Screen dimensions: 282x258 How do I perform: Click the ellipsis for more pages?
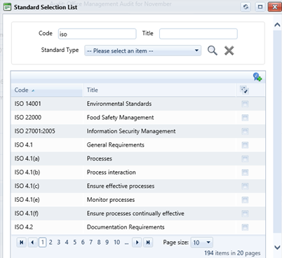click(126, 243)
